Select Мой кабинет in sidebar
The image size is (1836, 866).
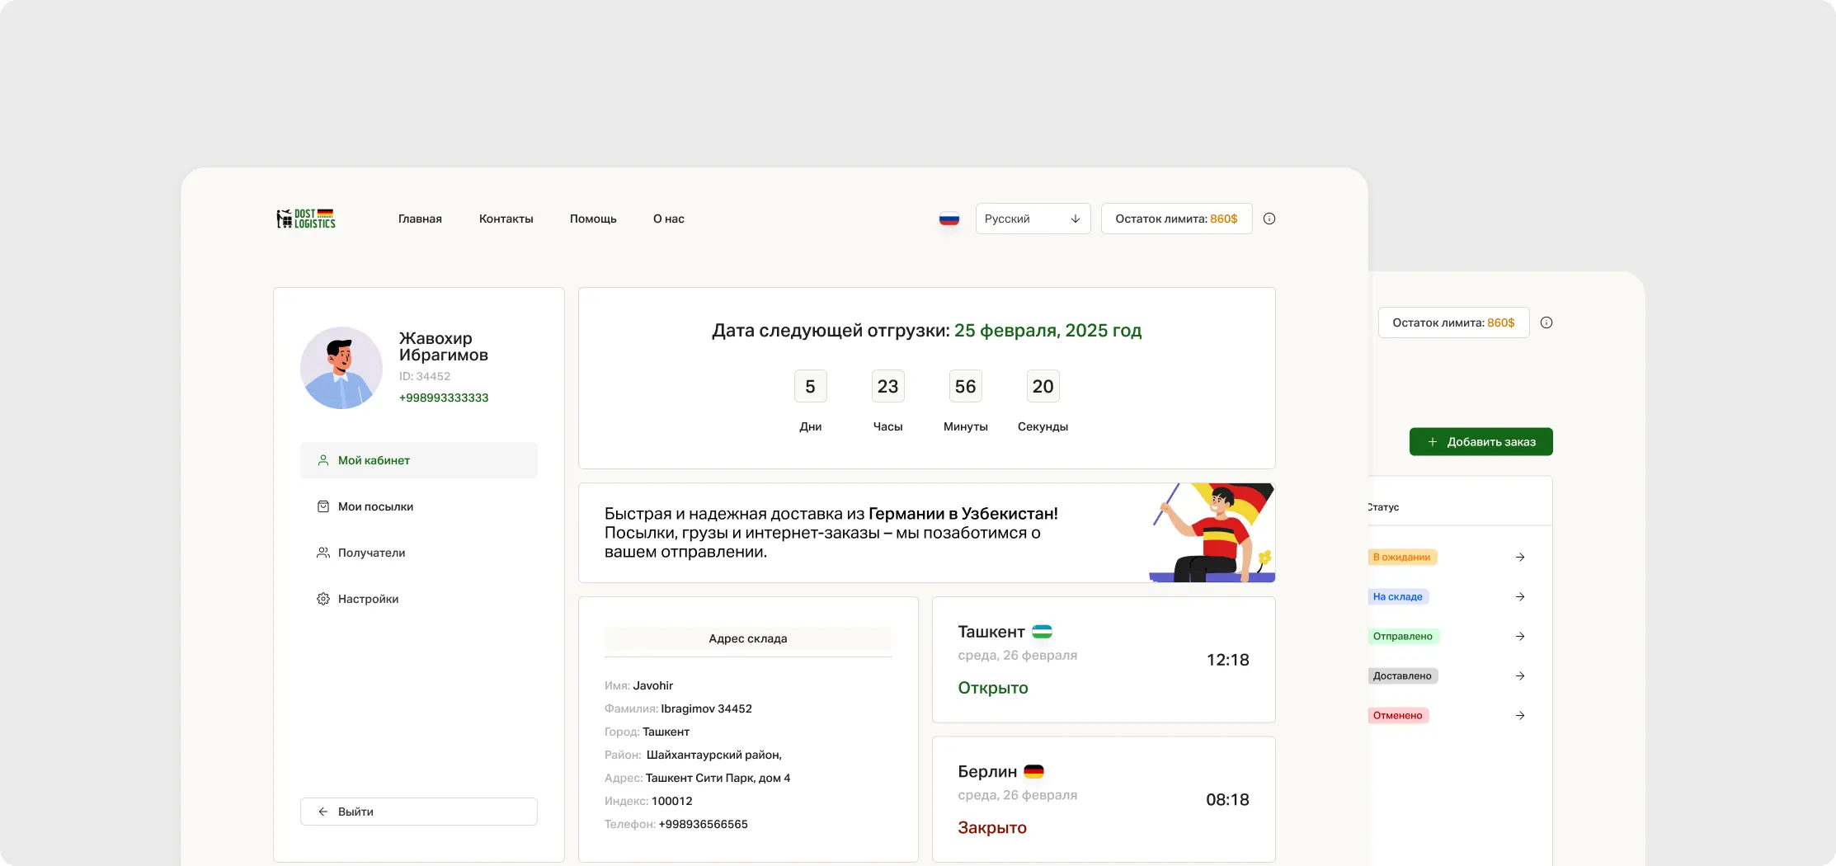click(419, 460)
